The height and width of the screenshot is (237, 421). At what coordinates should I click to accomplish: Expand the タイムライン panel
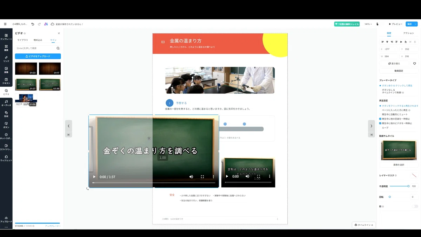[x=364, y=225]
